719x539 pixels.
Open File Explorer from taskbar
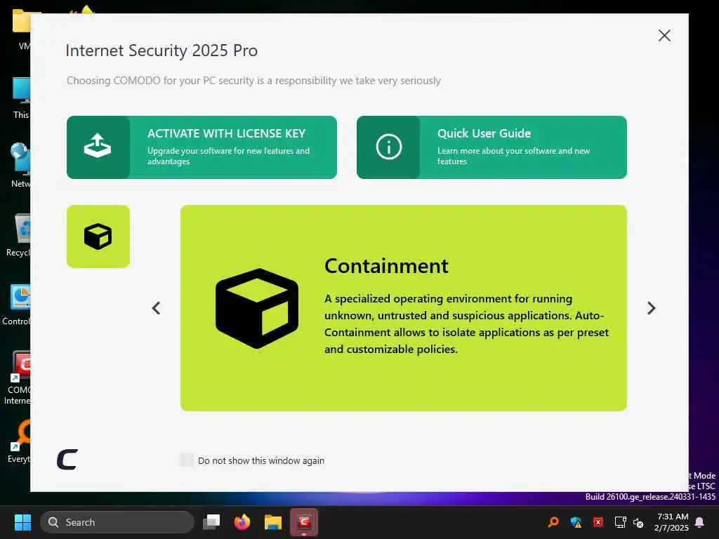(x=273, y=522)
